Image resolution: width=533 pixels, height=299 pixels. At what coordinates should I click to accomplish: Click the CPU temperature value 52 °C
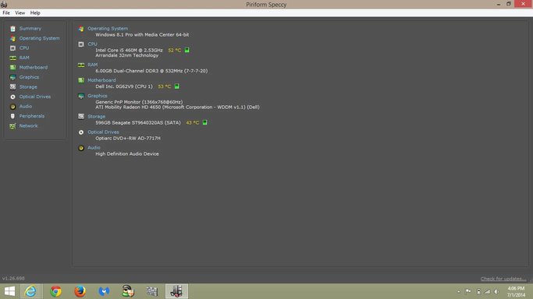click(x=175, y=50)
